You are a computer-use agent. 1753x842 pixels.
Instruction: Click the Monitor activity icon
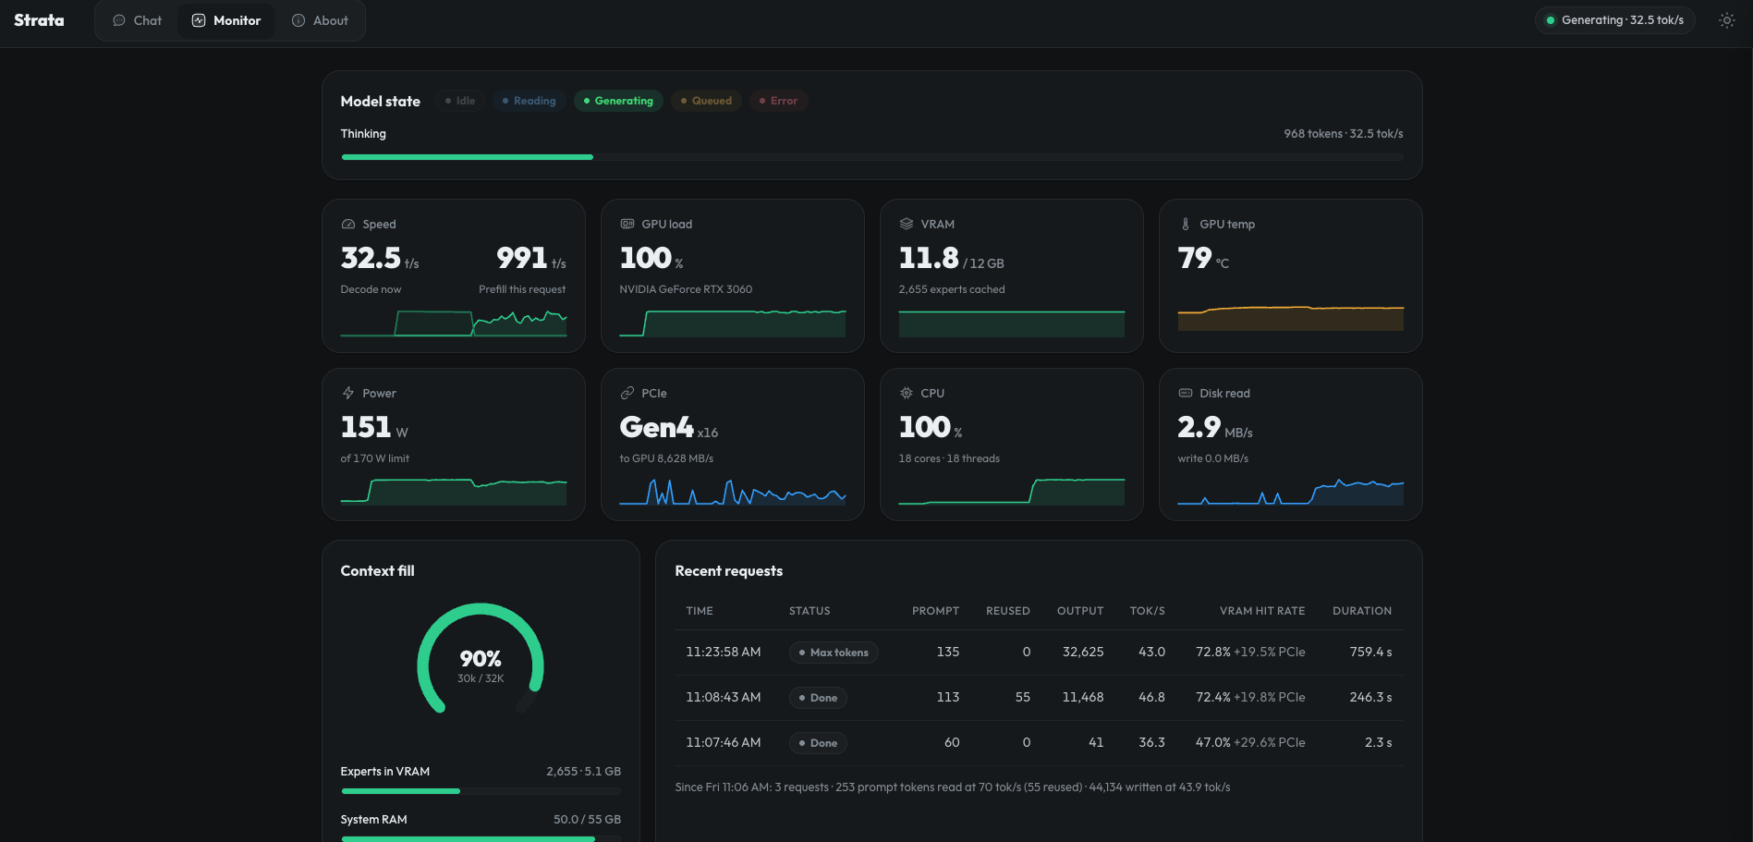(x=199, y=20)
